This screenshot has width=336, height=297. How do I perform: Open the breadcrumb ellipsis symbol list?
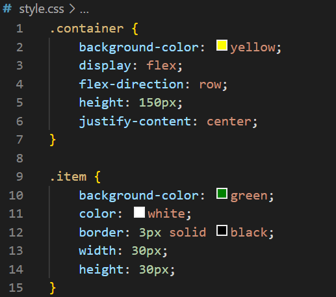click(84, 12)
